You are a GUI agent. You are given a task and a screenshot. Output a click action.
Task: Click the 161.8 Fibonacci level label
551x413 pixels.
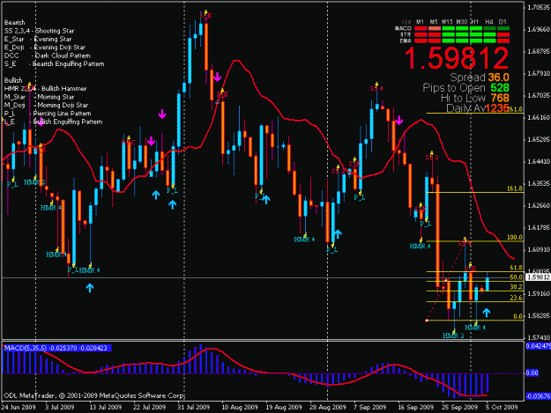pos(515,188)
